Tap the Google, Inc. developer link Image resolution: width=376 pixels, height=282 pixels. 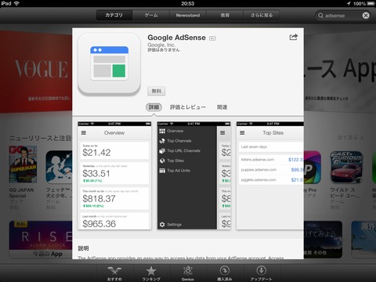tap(161, 45)
